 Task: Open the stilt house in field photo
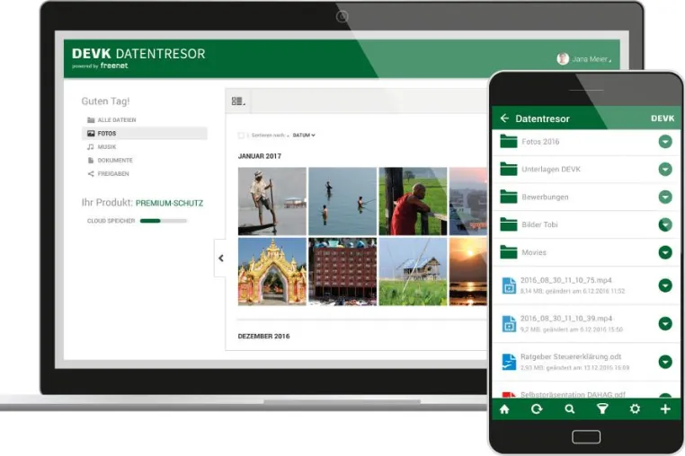click(x=413, y=271)
